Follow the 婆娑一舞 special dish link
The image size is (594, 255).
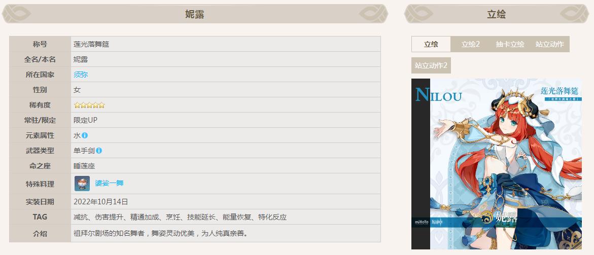(109, 184)
